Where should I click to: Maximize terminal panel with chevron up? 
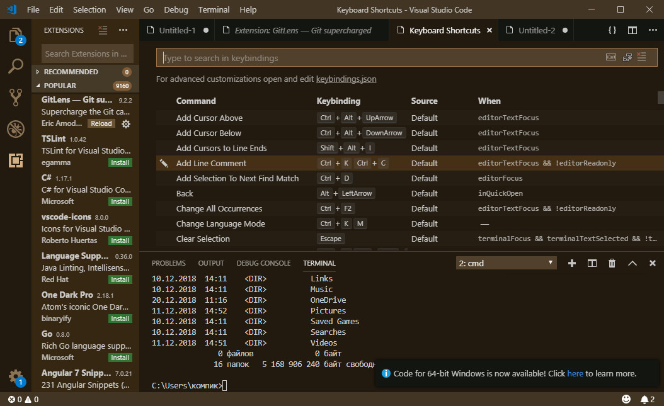tap(633, 263)
